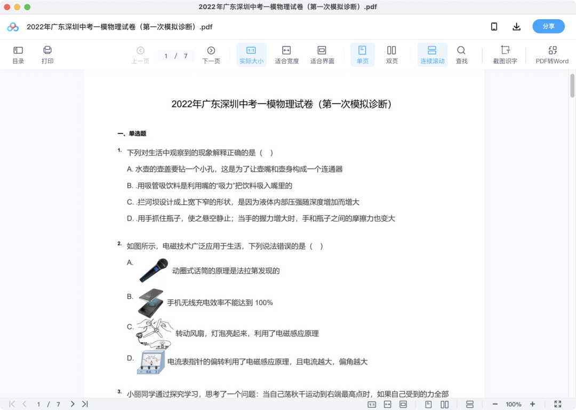Click the document title heading text
576x410 pixels.
[282, 104]
